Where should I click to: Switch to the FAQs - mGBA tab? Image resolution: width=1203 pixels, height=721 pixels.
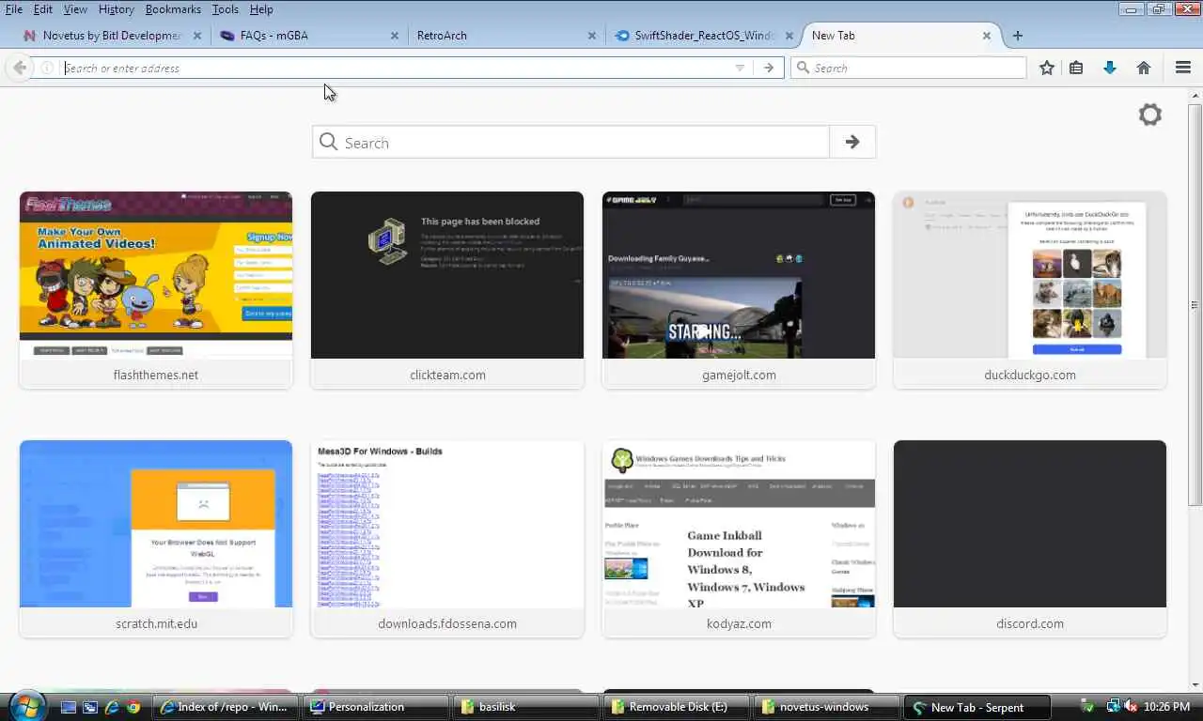pyautogui.click(x=307, y=36)
